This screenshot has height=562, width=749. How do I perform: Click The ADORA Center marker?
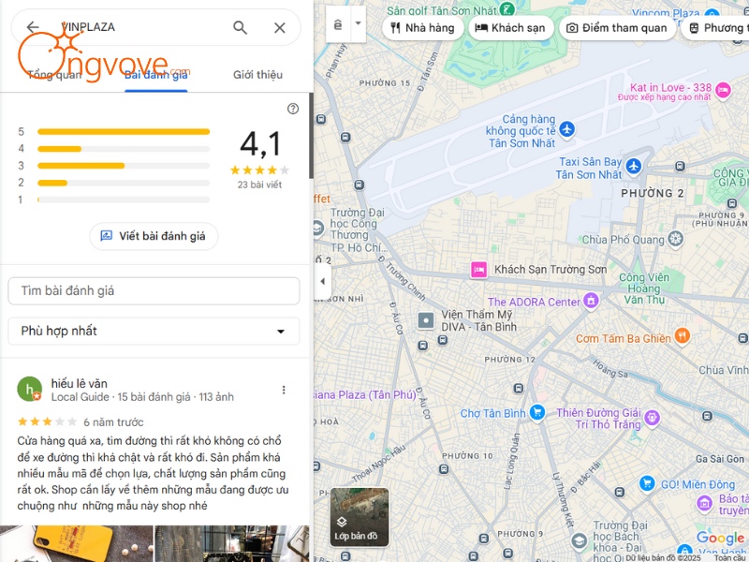point(591,301)
